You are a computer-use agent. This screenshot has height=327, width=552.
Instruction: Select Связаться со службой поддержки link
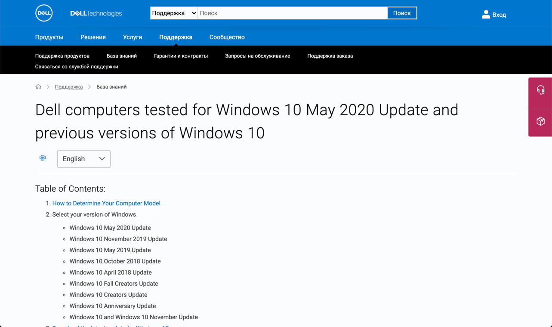pos(77,67)
